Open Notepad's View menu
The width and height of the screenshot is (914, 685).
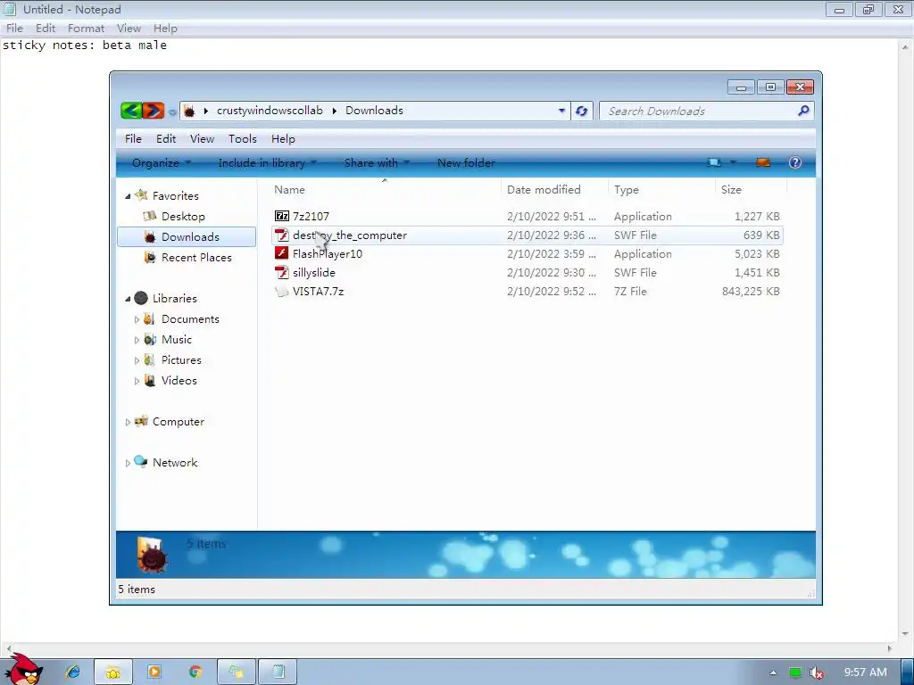click(x=129, y=28)
